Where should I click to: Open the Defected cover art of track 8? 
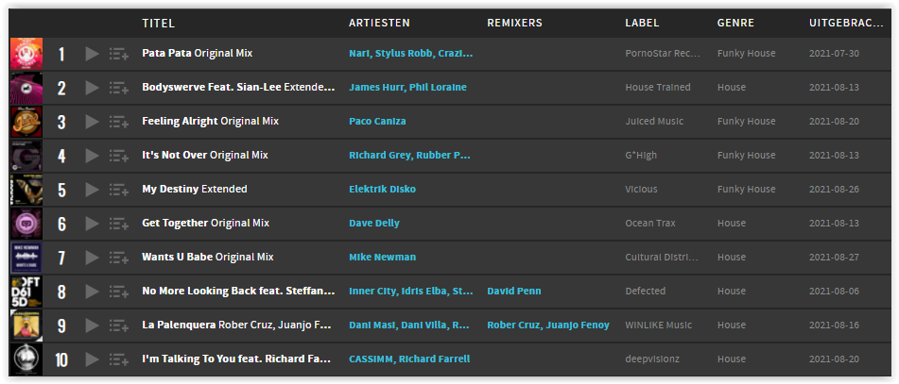26,292
